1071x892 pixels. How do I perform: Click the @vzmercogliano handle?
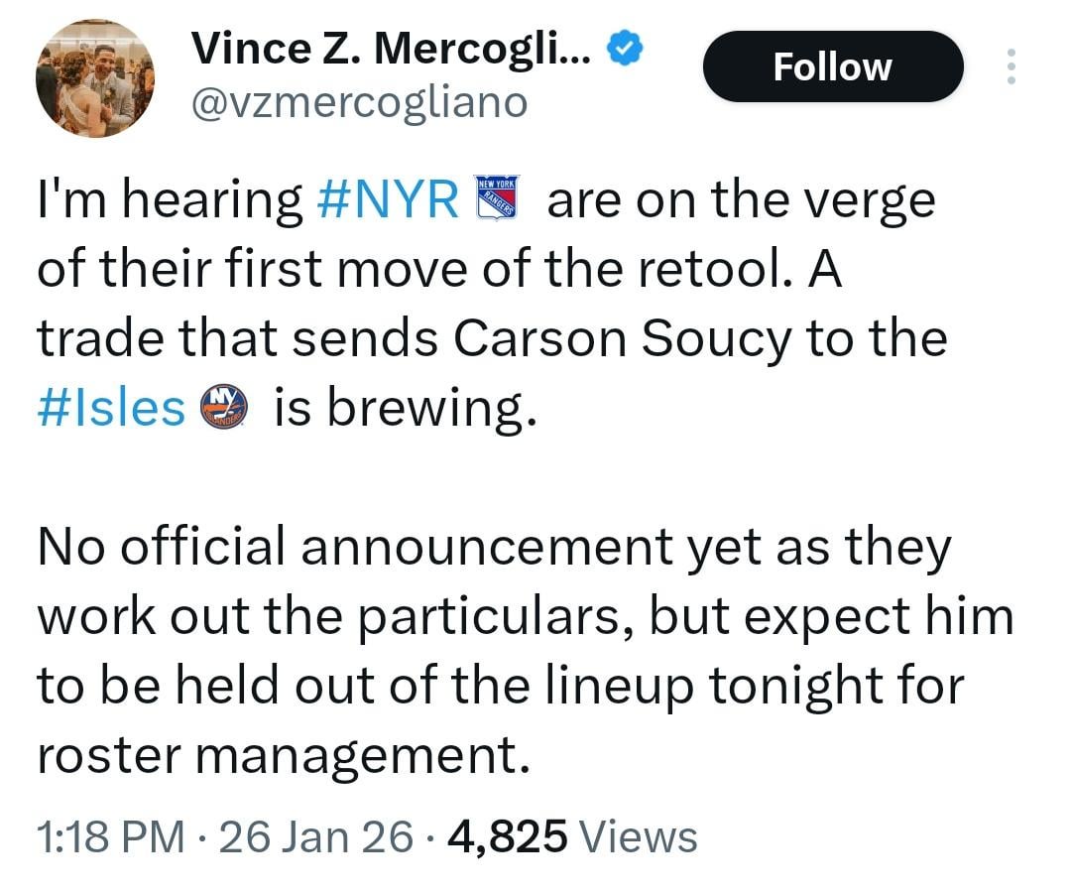point(361,101)
